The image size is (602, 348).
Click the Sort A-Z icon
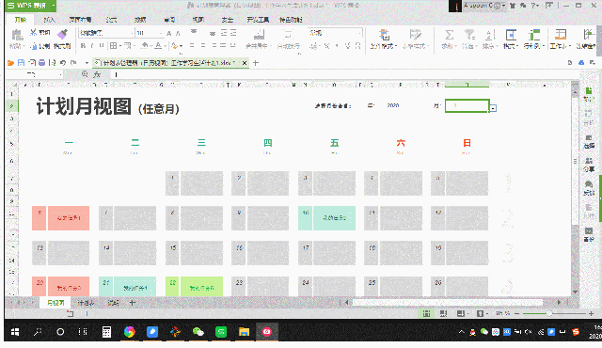click(490, 35)
